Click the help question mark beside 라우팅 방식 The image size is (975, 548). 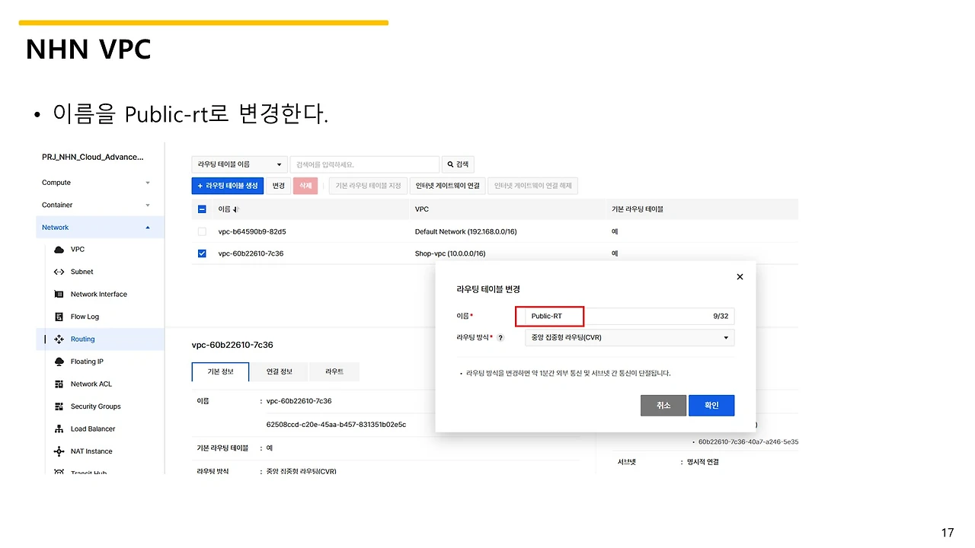coord(500,338)
